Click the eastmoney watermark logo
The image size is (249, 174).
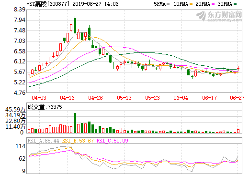(x=219, y=16)
